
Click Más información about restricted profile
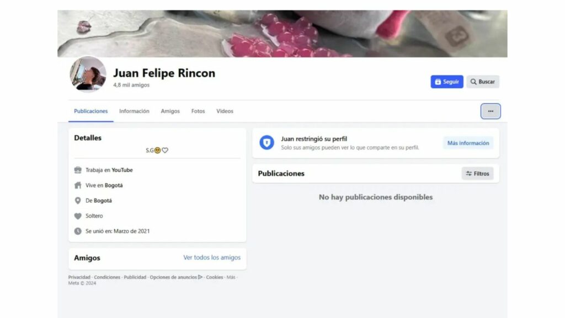pos(468,143)
